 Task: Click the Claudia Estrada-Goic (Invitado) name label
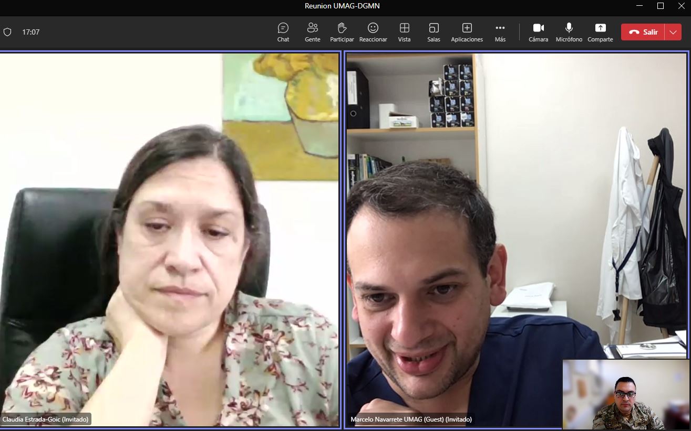tap(46, 419)
